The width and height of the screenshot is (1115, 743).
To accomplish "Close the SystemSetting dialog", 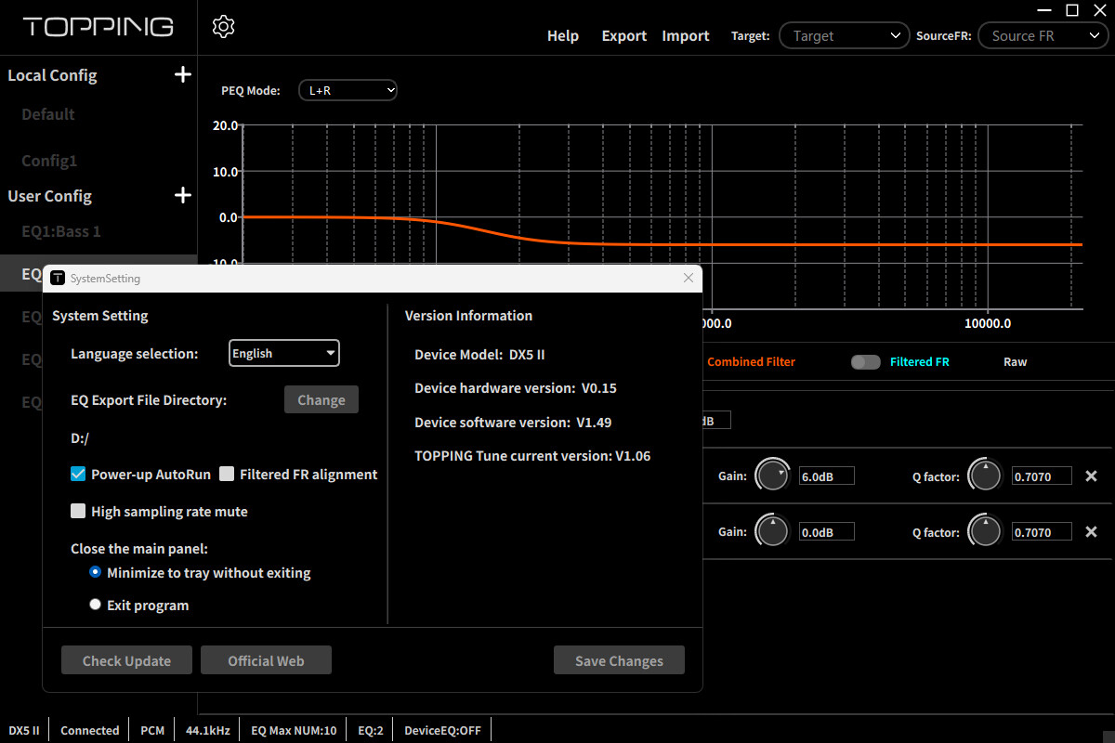I will point(689,278).
